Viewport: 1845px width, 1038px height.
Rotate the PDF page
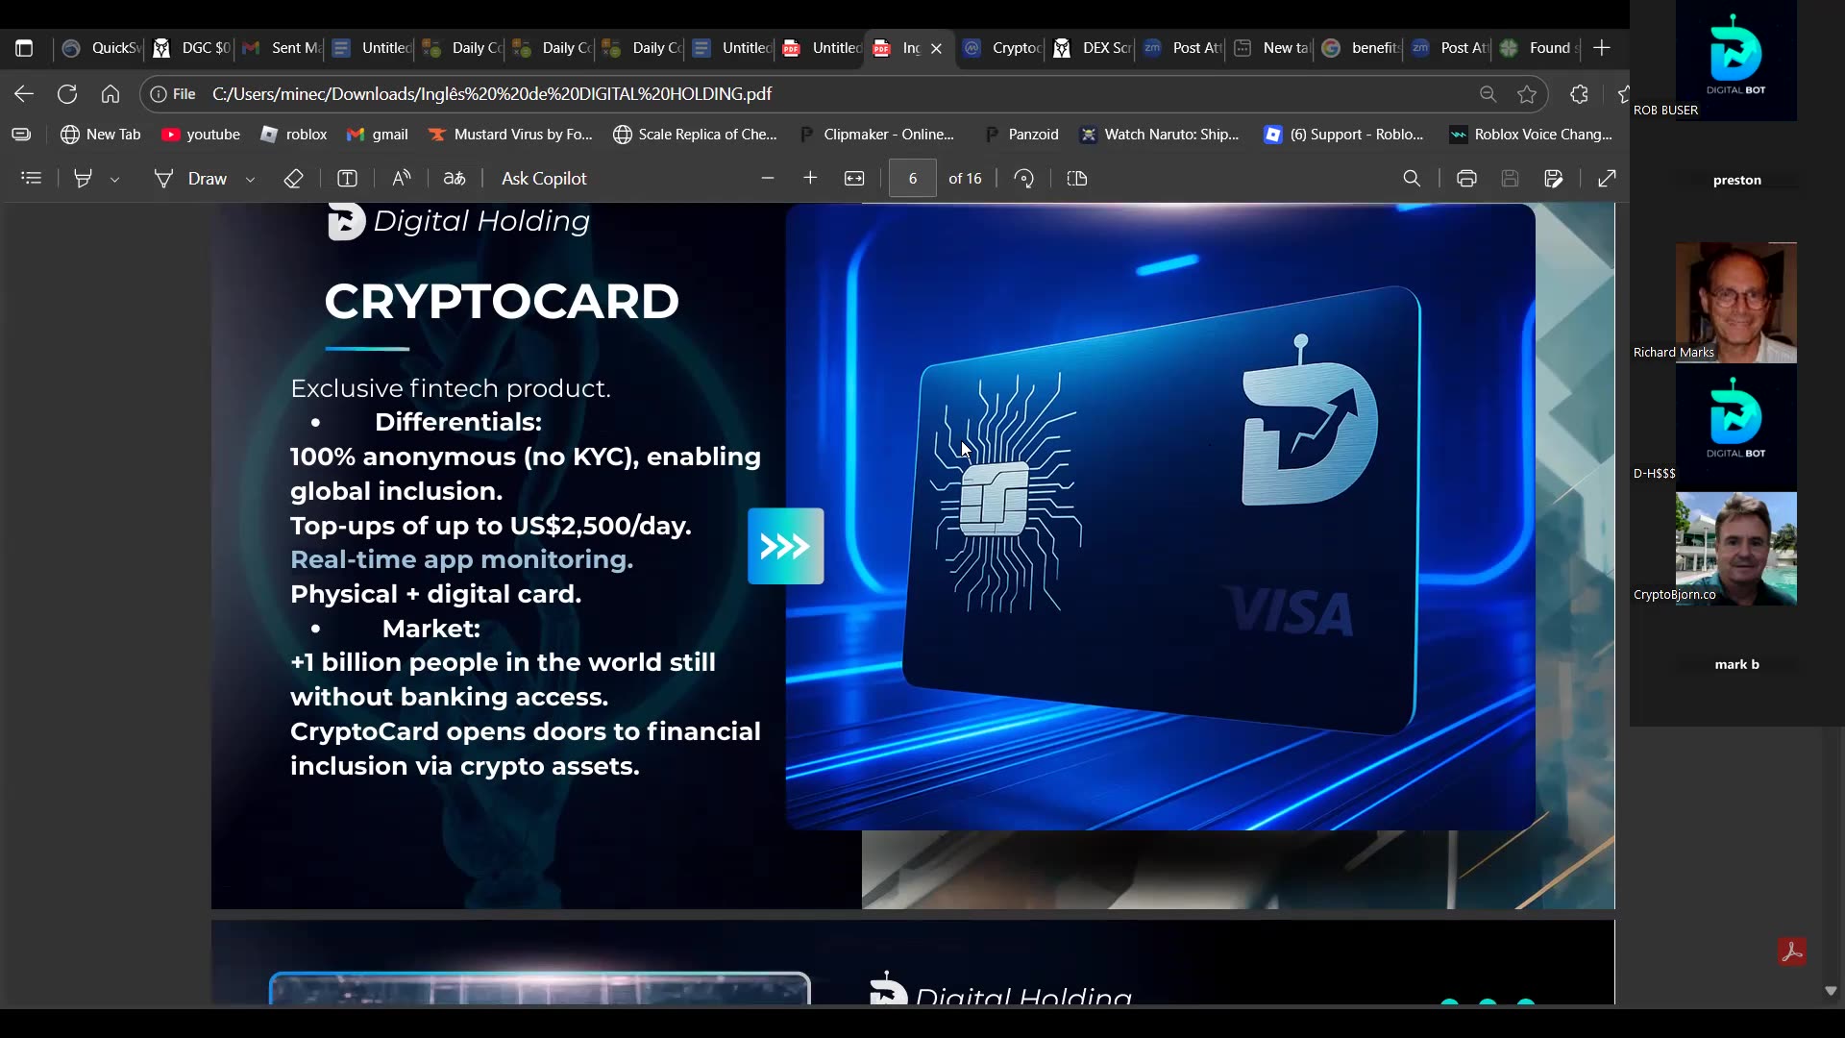coord(1023,178)
